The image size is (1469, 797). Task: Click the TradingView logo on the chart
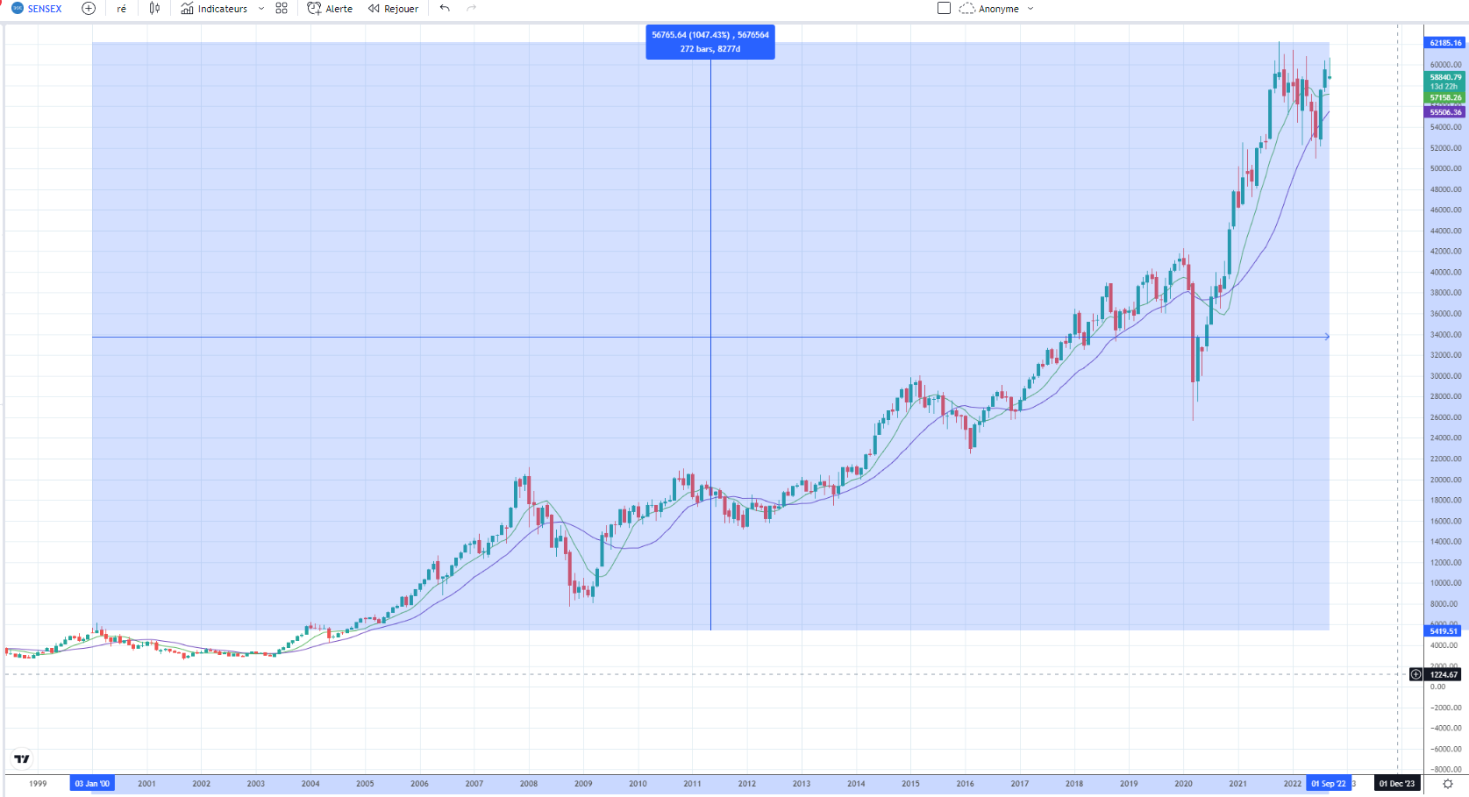point(22,759)
